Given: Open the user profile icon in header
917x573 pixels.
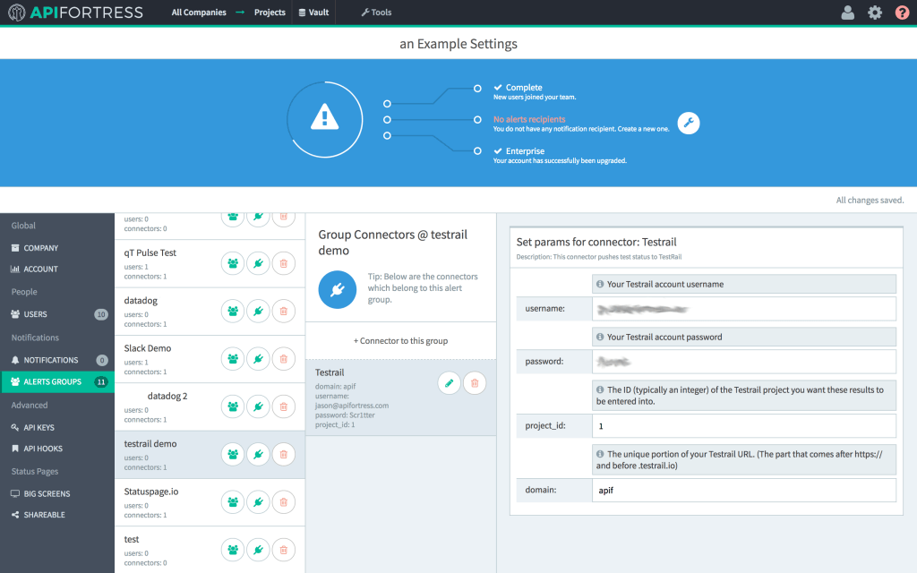Looking at the screenshot, I should (x=847, y=13).
